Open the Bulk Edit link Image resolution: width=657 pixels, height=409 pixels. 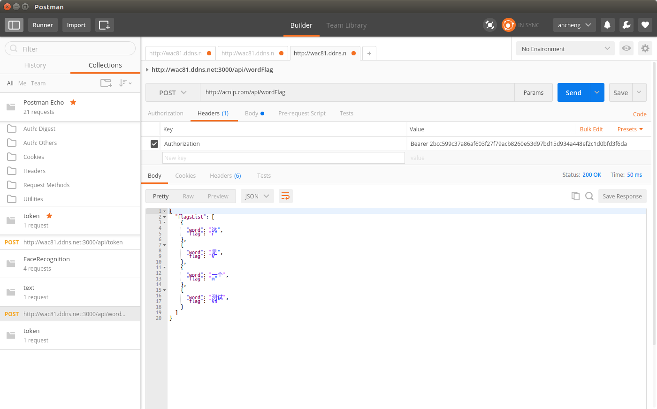pyautogui.click(x=591, y=129)
